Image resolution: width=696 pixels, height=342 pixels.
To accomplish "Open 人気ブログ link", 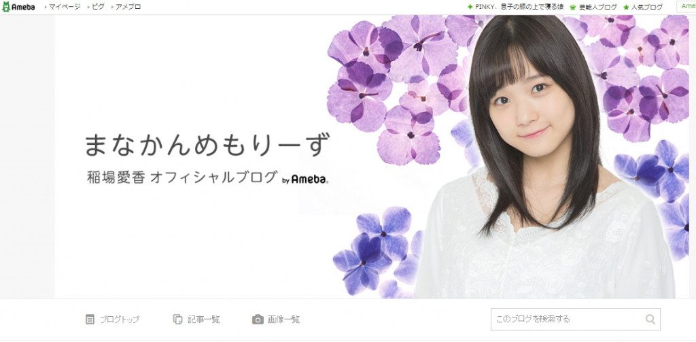I will pos(647,7).
